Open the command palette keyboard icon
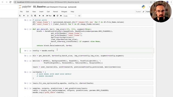 tap(79, 16)
